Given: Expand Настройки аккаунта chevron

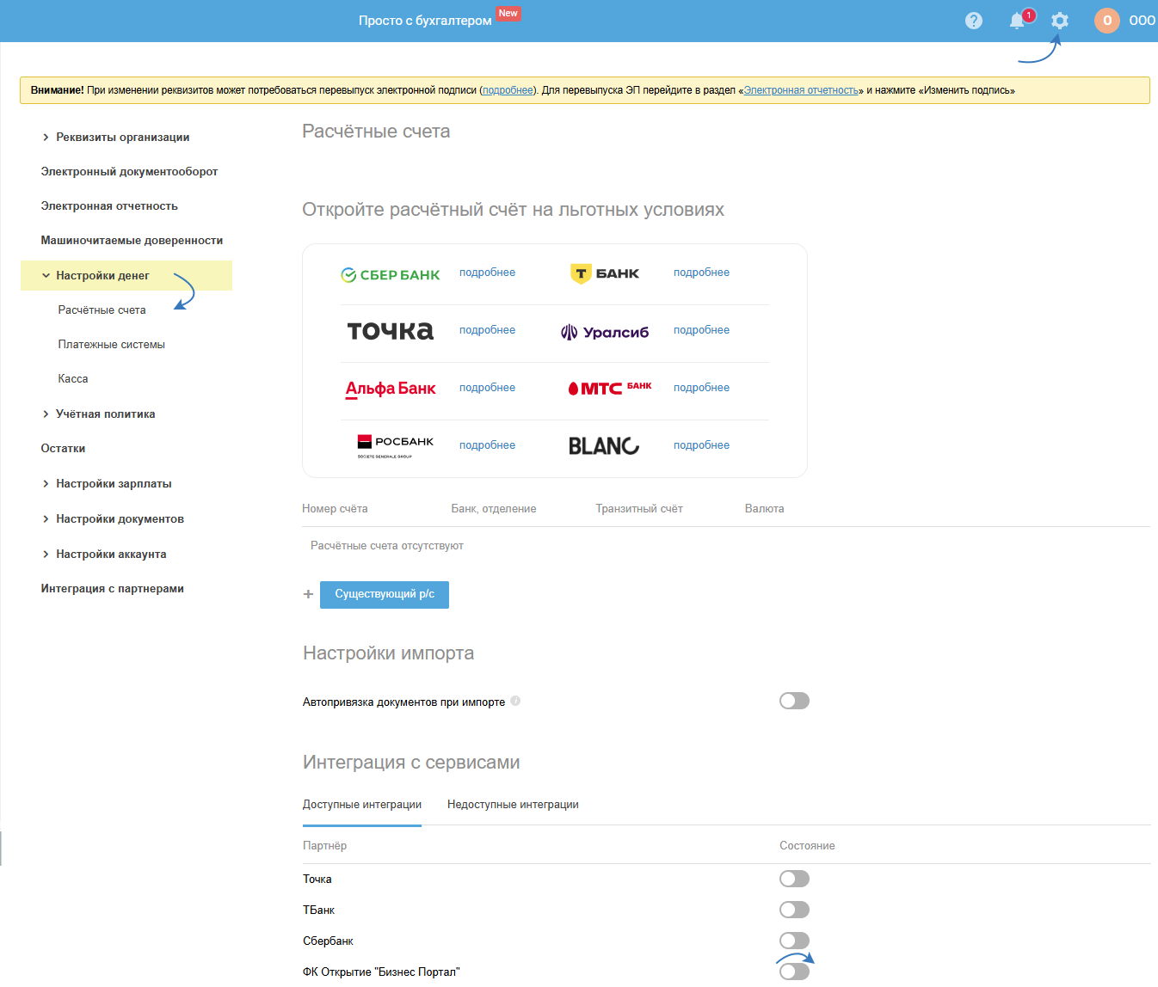Looking at the screenshot, I should tap(46, 555).
